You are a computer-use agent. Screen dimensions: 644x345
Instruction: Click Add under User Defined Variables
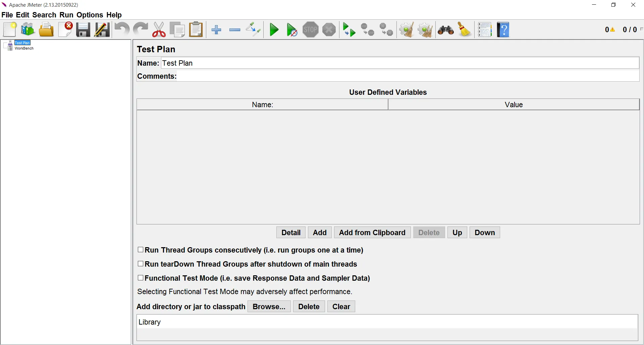pyautogui.click(x=320, y=232)
